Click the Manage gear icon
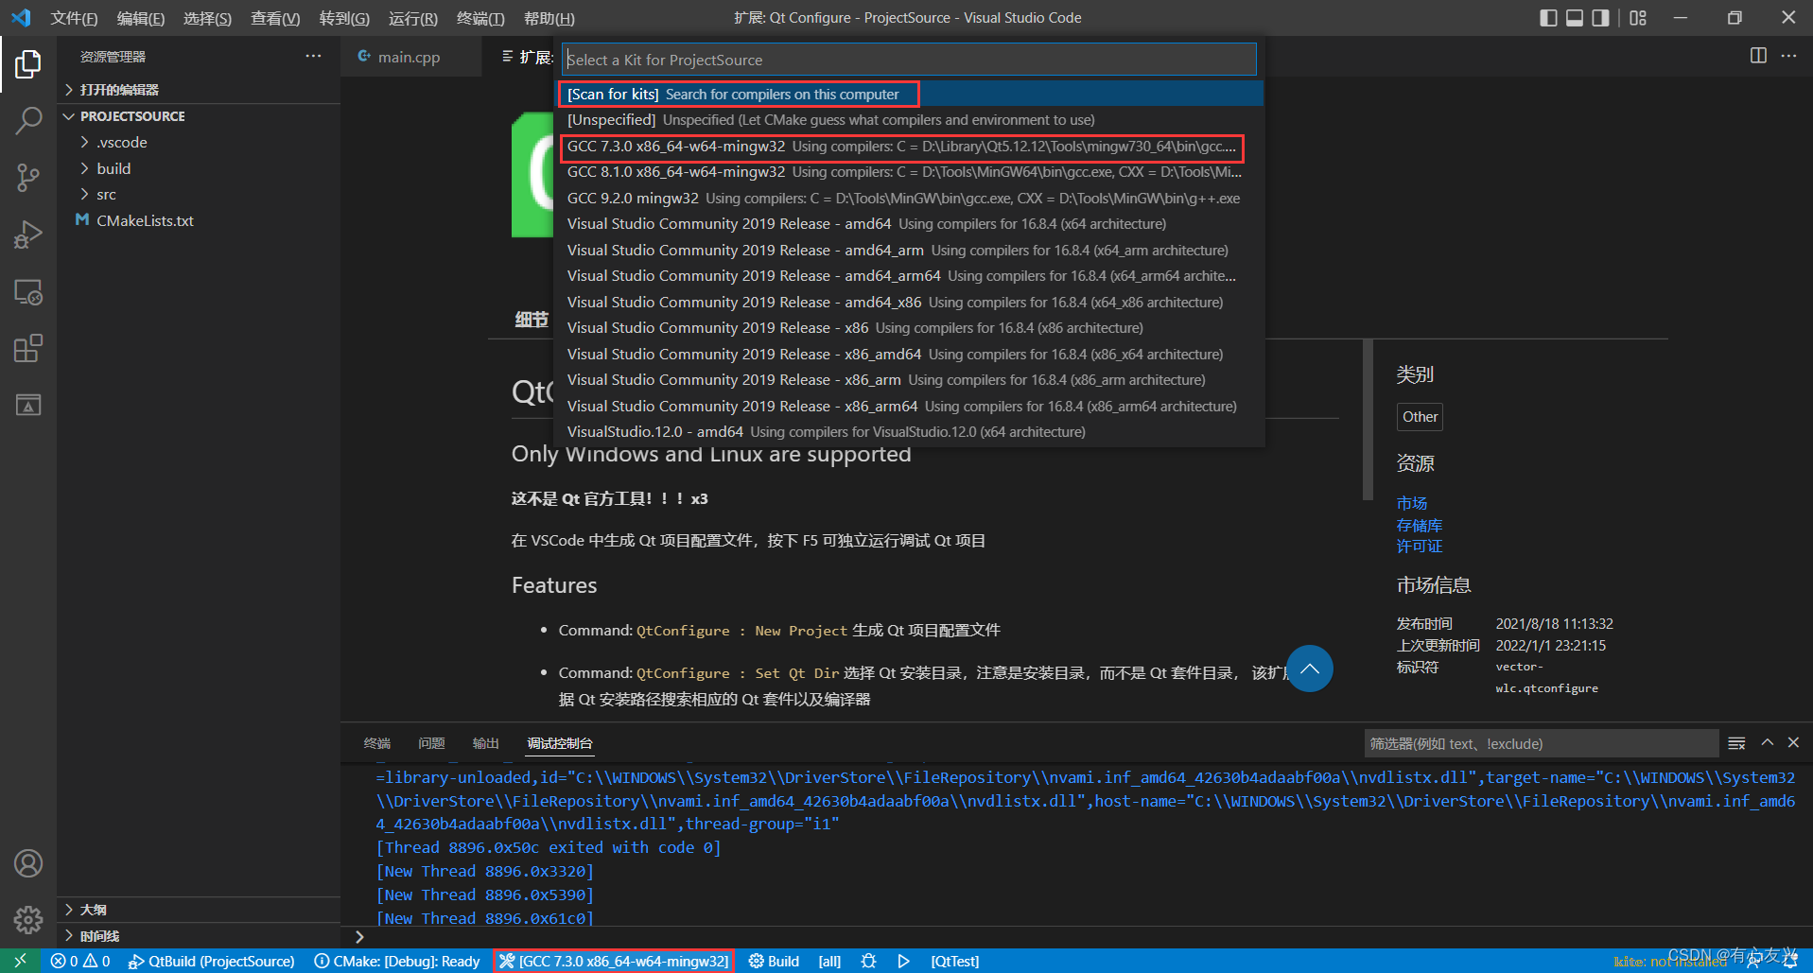The height and width of the screenshot is (973, 1813). [x=28, y=919]
